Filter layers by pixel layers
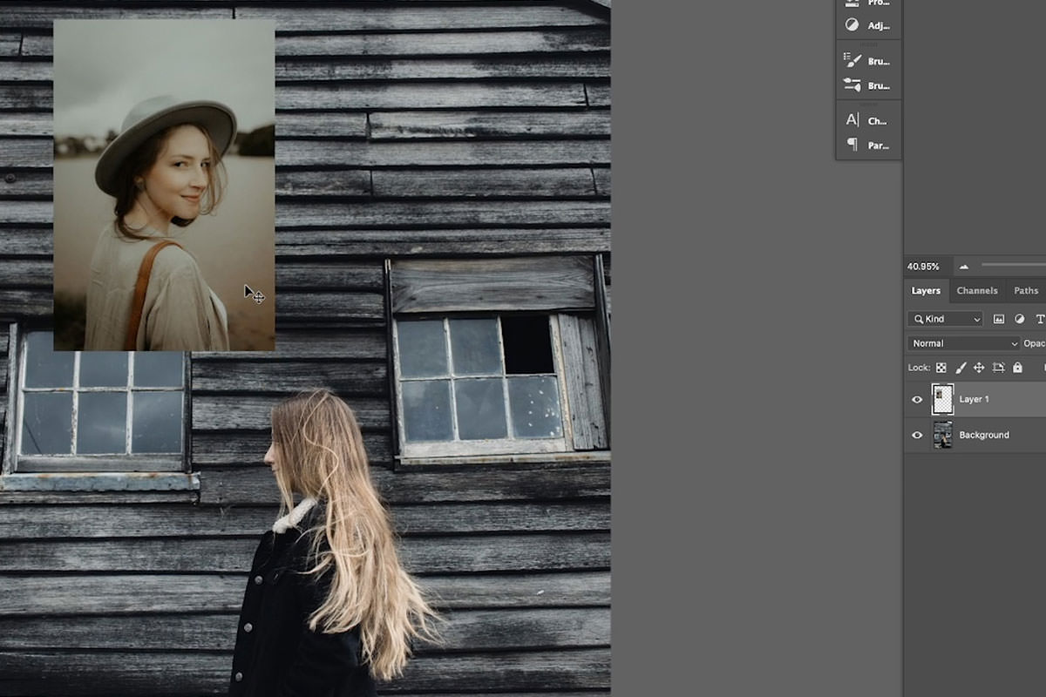1046x697 pixels. [x=999, y=319]
